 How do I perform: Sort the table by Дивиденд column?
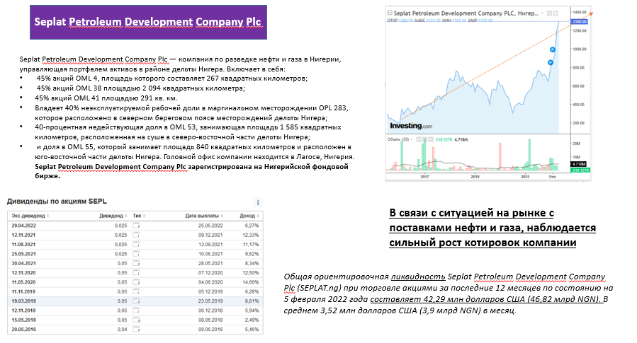(113, 216)
